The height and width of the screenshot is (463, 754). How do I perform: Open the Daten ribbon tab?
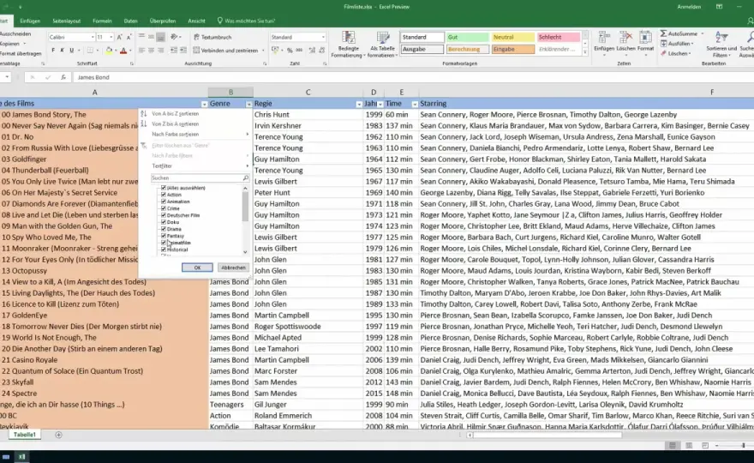pyautogui.click(x=130, y=21)
